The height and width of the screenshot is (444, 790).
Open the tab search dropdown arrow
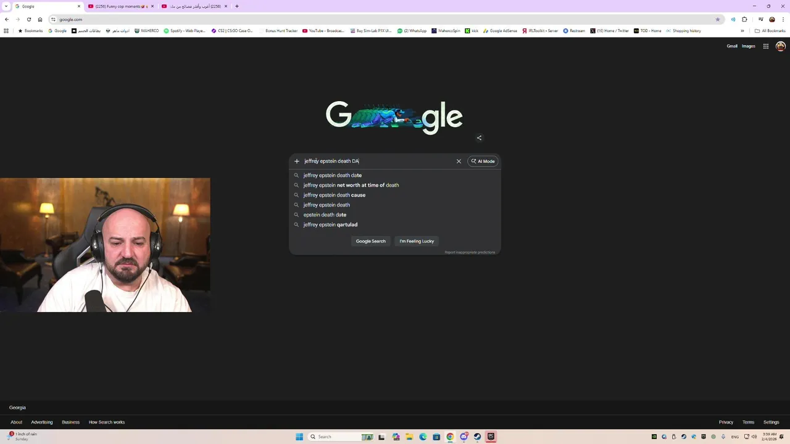pyautogui.click(x=6, y=6)
